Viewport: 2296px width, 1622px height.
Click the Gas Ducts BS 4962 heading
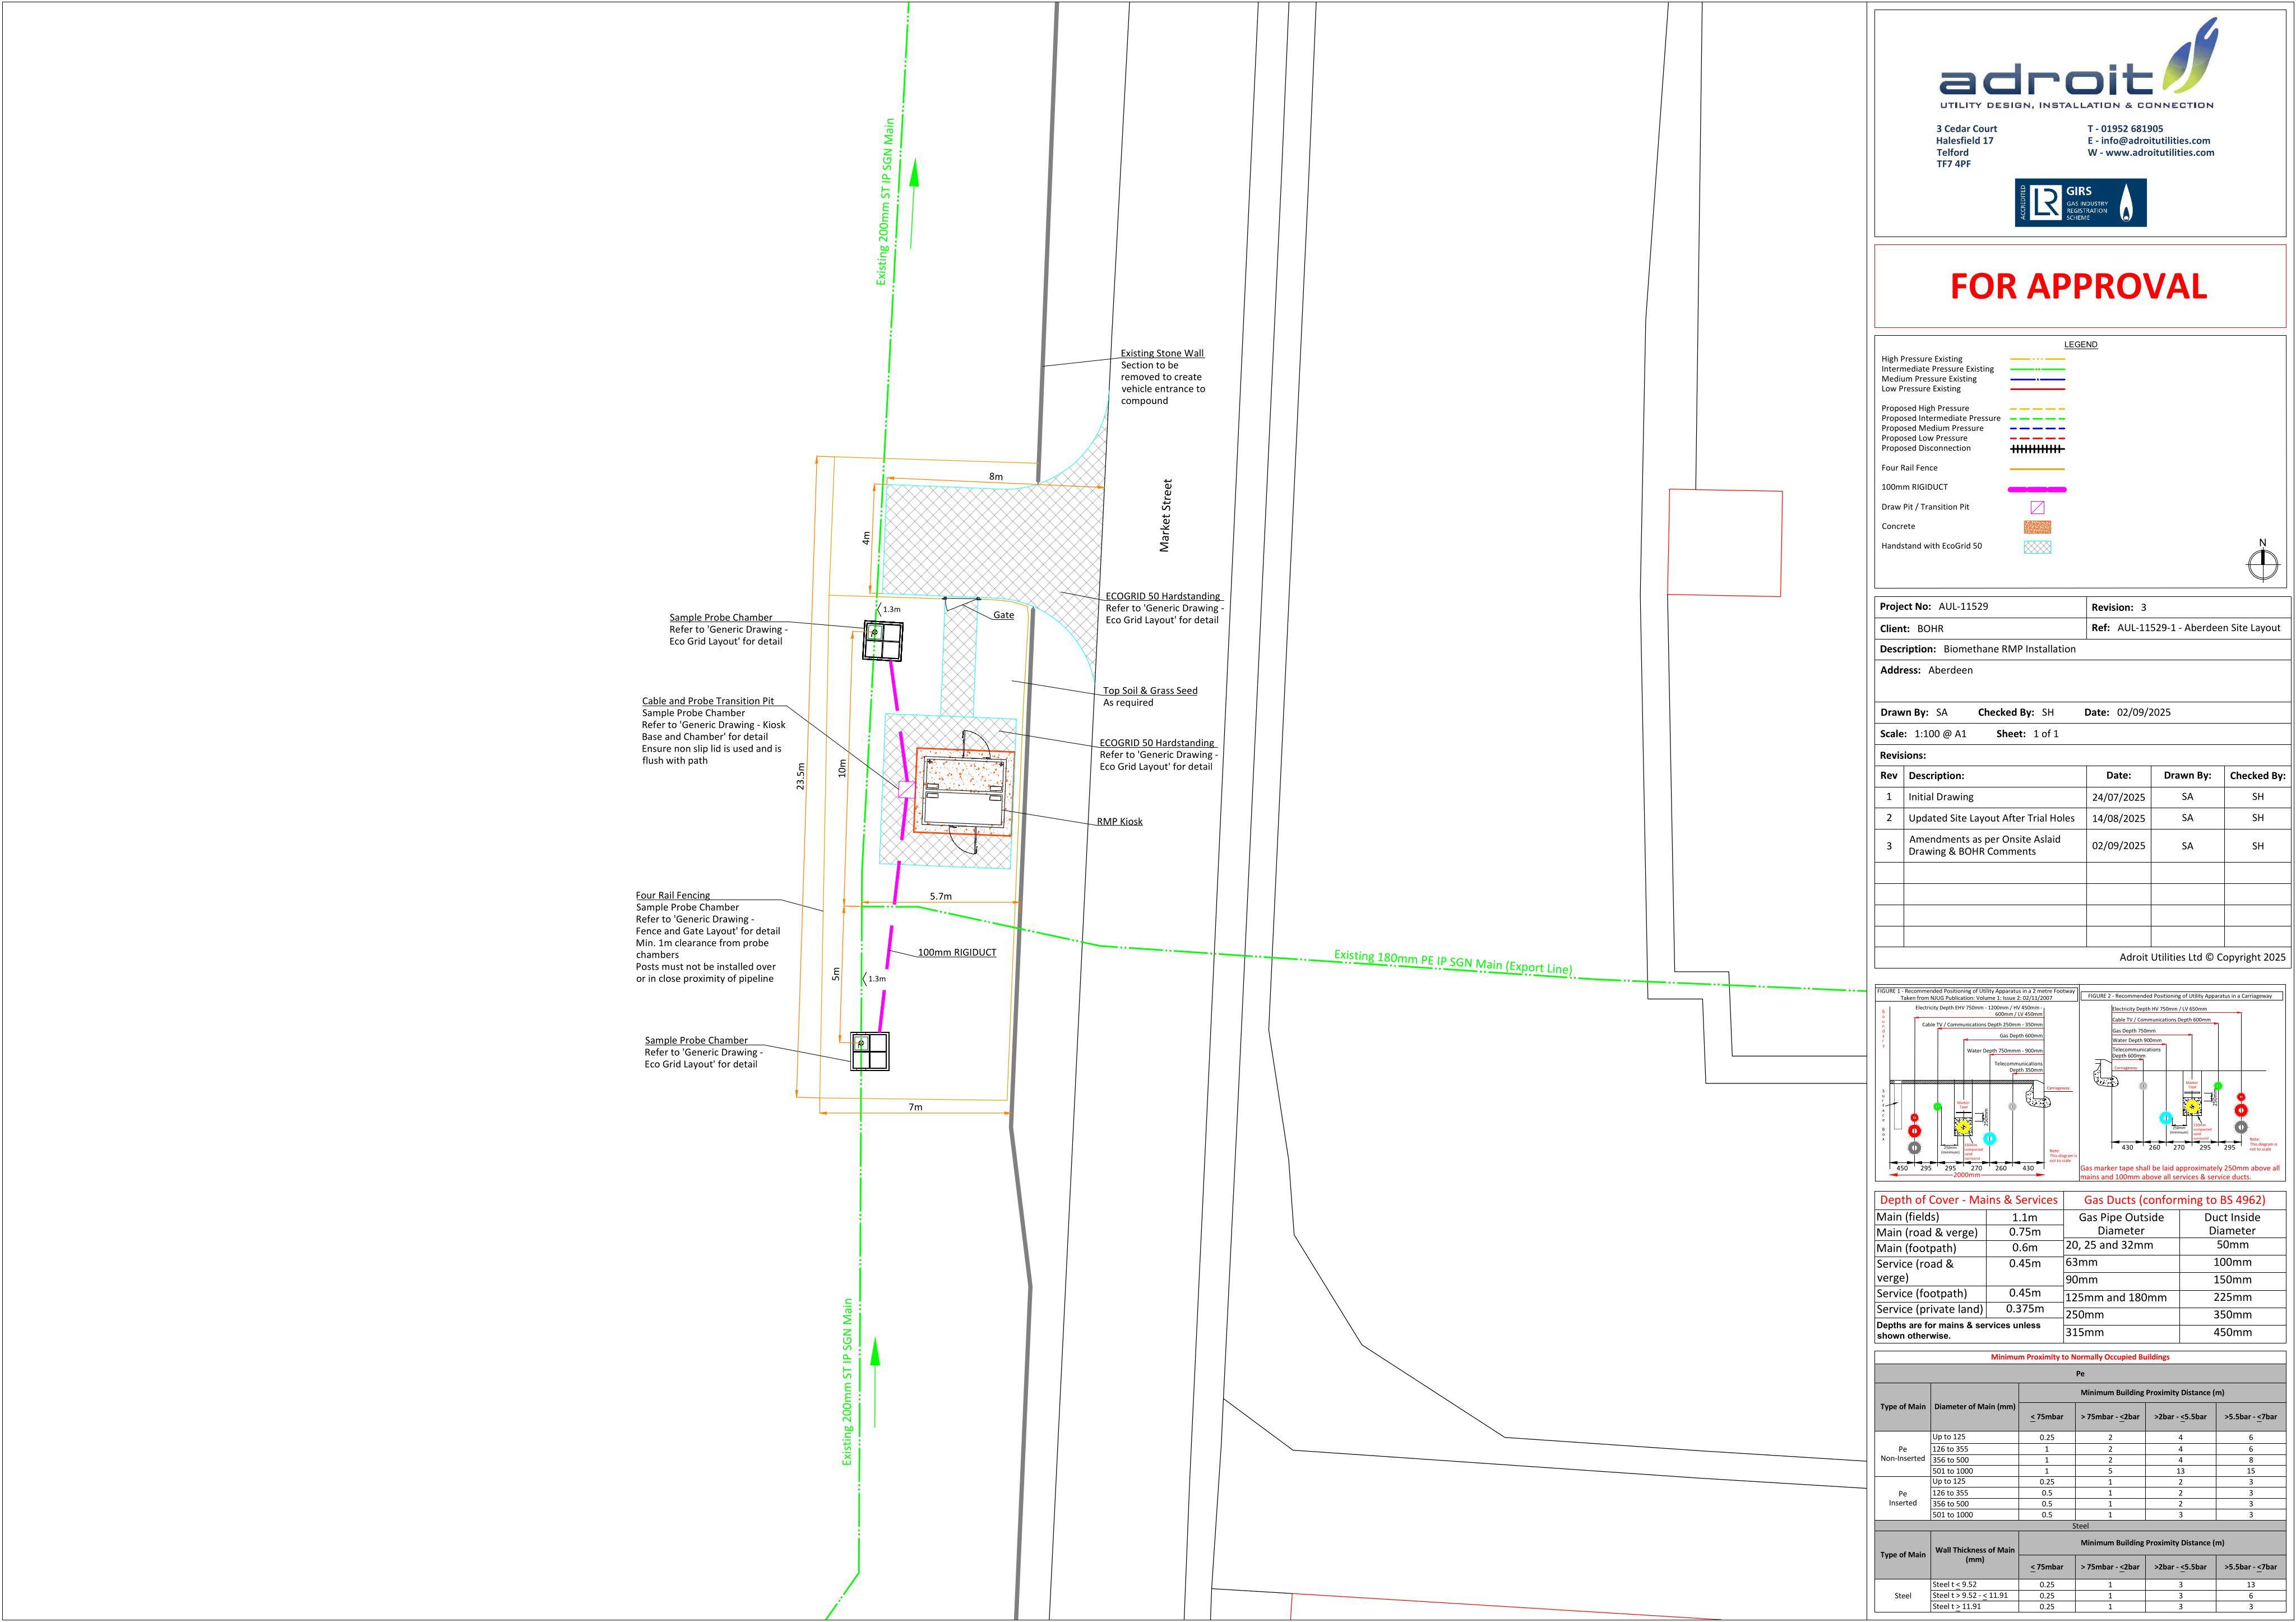tap(2174, 1200)
